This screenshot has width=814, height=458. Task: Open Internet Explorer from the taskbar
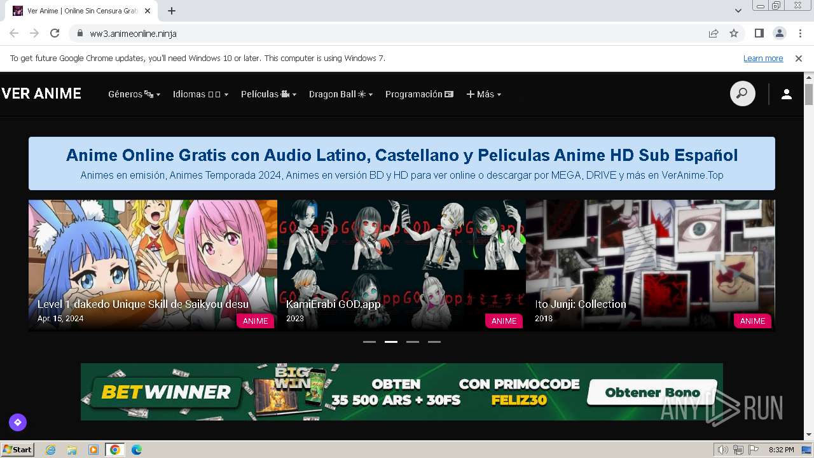tap(50, 450)
